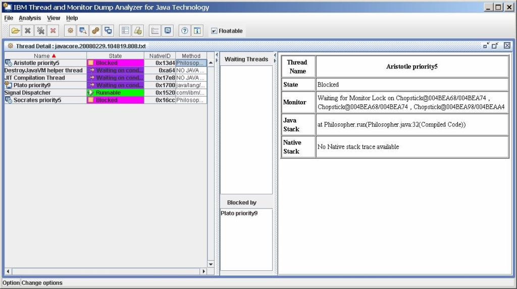Open options via checklist toolbar icon
The height and width of the screenshot is (289, 517).
point(125,31)
